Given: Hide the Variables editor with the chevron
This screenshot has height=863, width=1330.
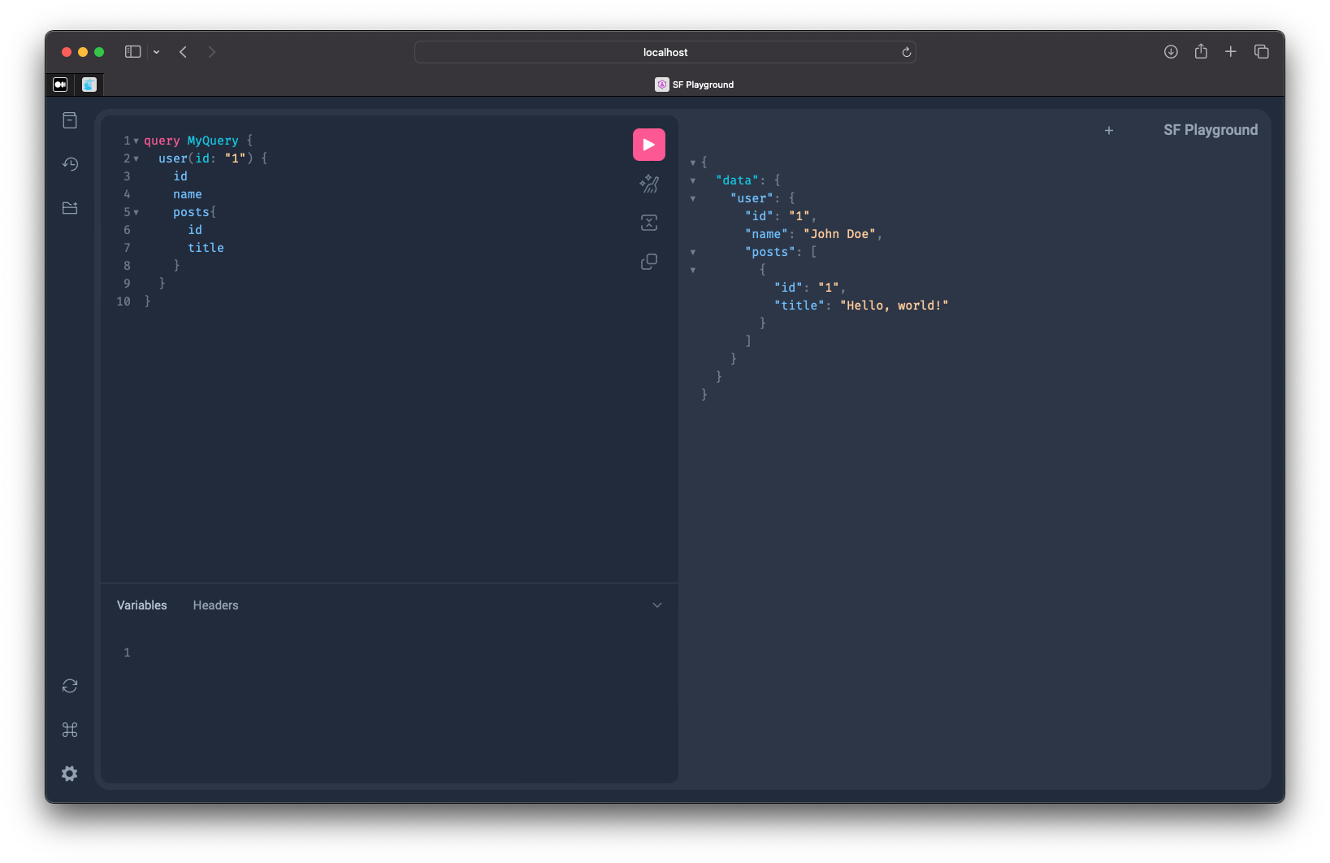Looking at the screenshot, I should coord(657,605).
